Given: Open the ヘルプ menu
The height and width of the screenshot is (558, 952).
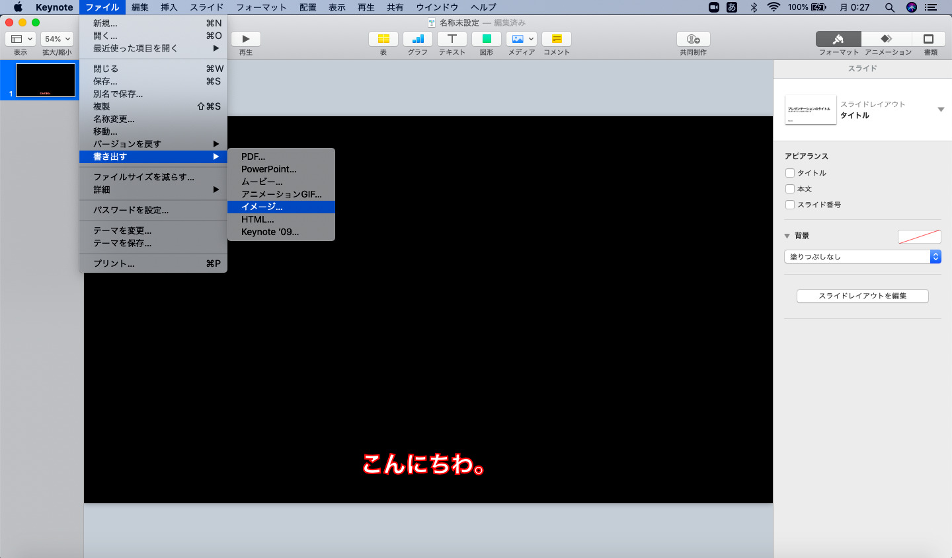Looking at the screenshot, I should (483, 7).
